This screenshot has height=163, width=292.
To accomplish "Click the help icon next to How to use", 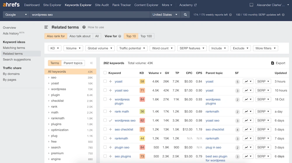I will click(x=84, y=27).
